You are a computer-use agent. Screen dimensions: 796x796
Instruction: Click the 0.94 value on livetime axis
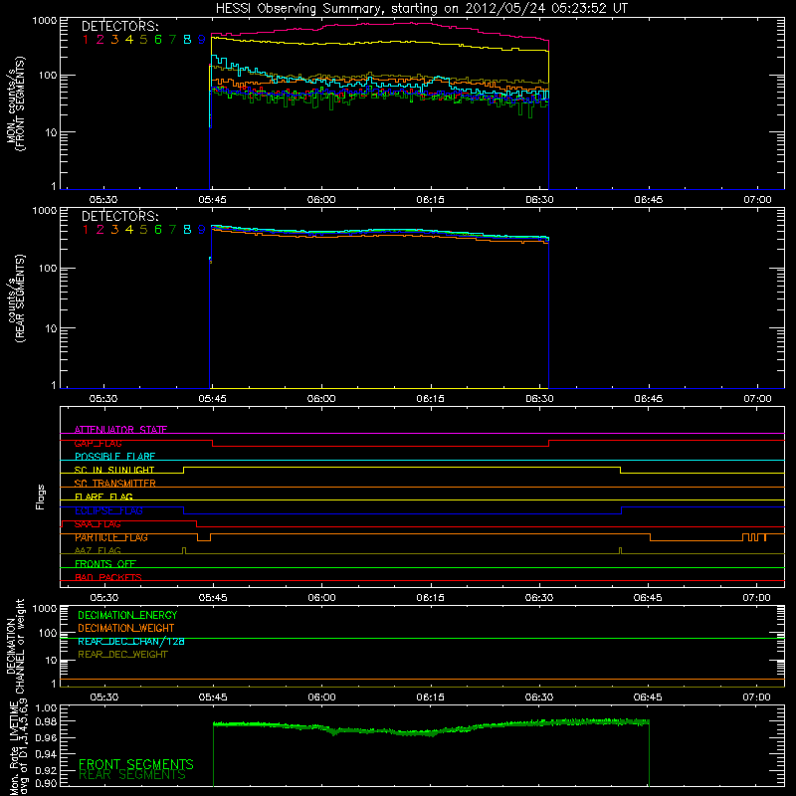click(x=46, y=754)
